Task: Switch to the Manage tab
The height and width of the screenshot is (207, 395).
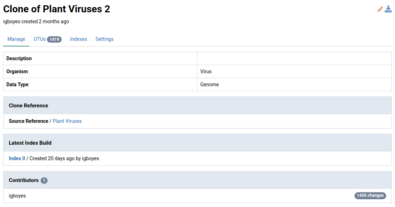Action: point(16,39)
